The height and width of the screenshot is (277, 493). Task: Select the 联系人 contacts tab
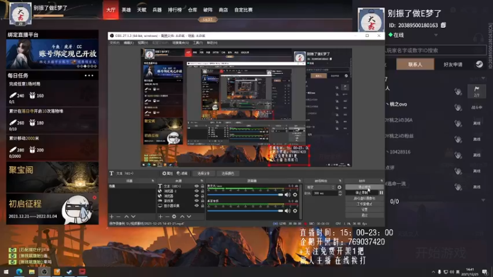click(415, 65)
